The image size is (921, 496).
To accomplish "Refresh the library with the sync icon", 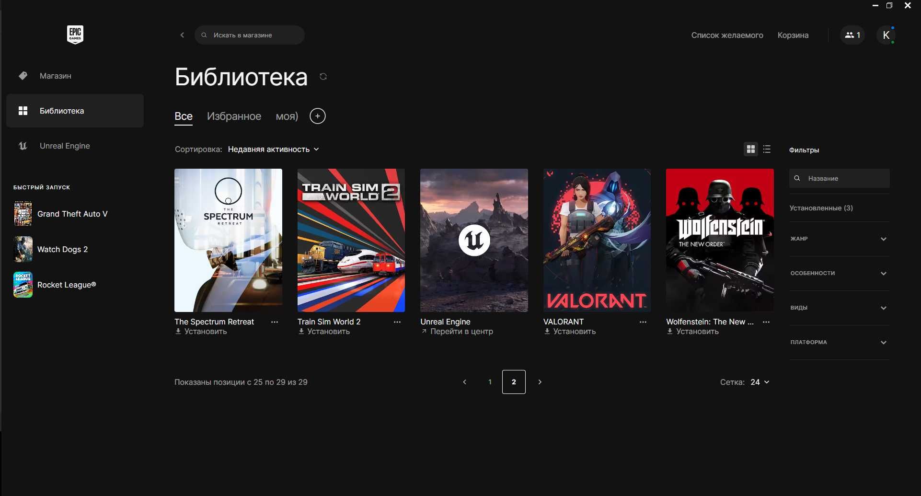I will (323, 77).
